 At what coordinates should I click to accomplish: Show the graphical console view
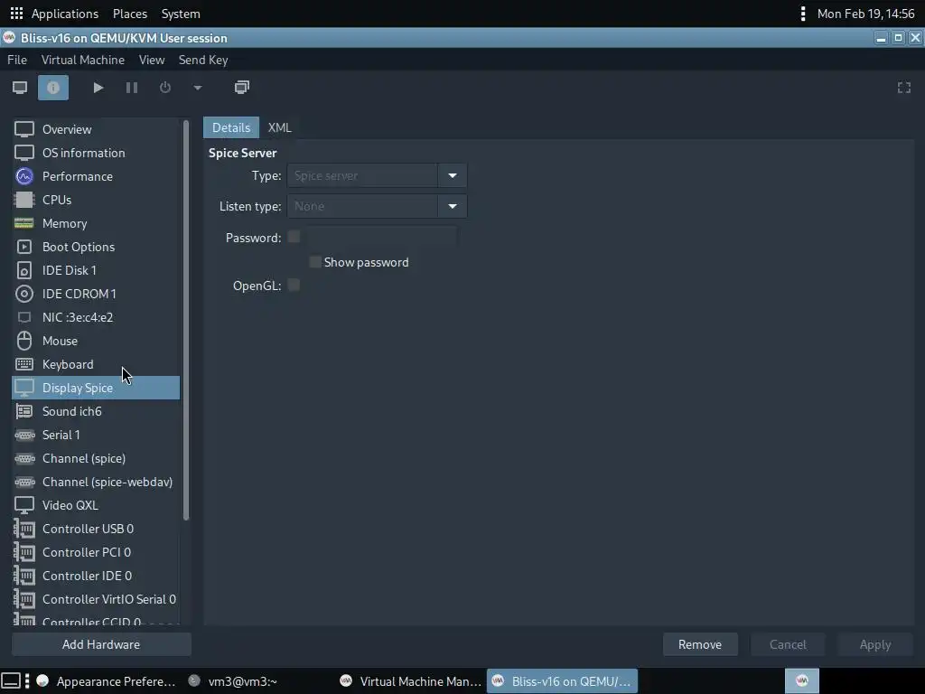coord(20,88)
